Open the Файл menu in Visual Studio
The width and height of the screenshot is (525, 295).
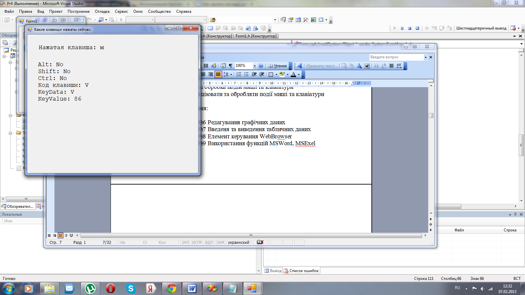[9, 11]
